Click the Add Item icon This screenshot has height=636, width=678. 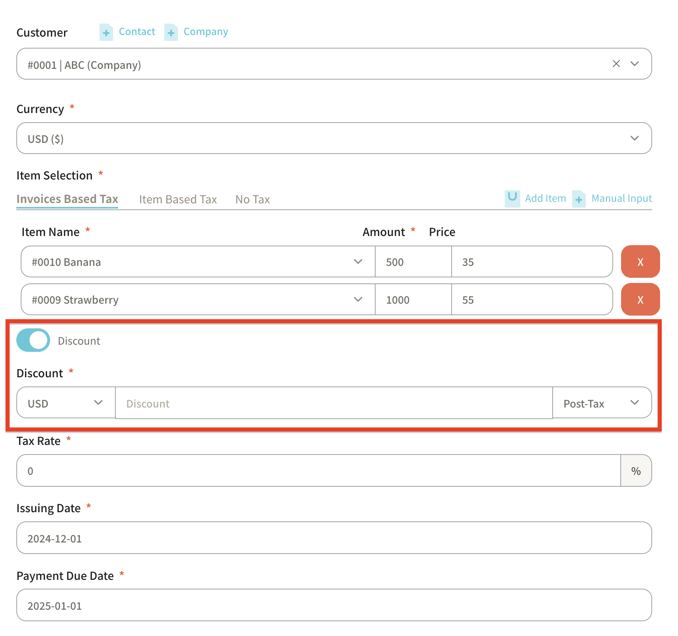[512, 198]
